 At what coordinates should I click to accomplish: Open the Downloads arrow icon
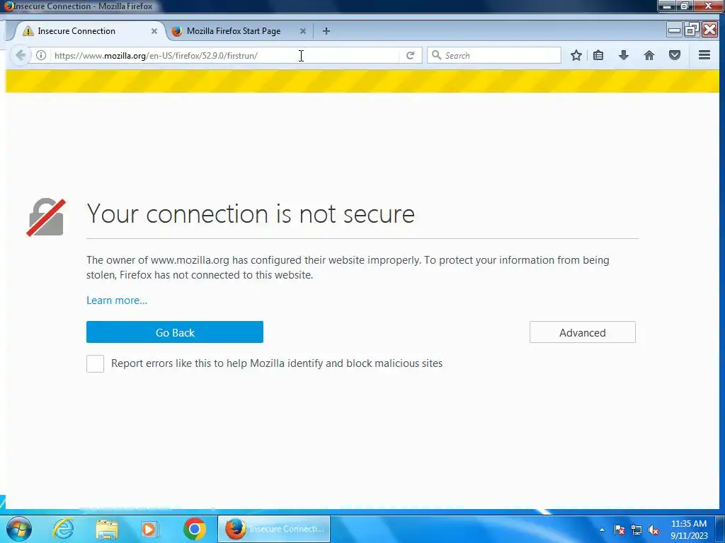tap(624, 55)
